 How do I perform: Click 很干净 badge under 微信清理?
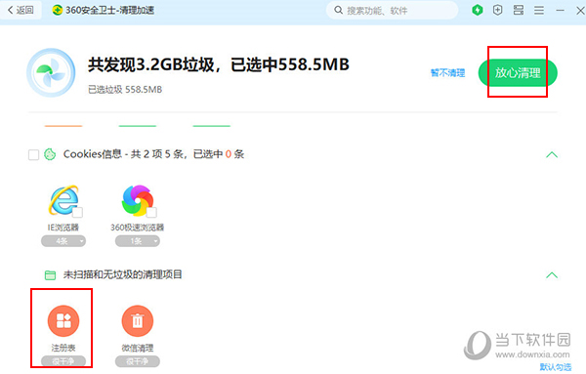137,361
